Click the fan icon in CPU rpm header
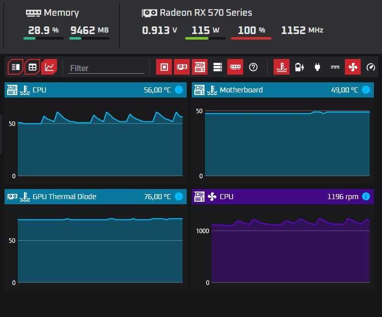Viewport: 382px width, 317px height. pyautogui.click(x=212, y=197)
